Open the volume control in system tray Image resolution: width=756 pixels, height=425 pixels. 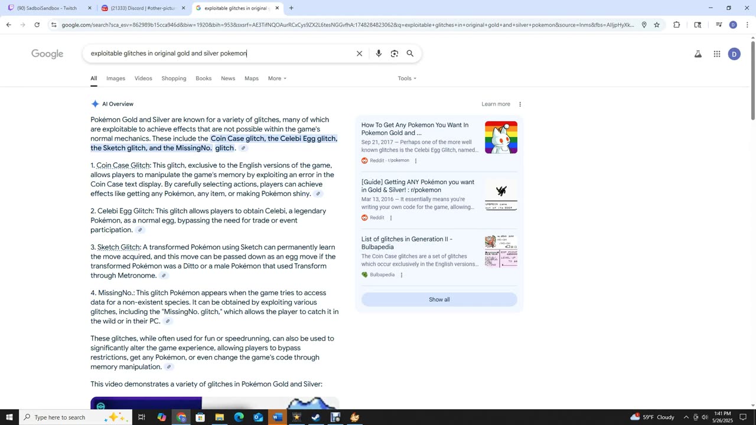pyautogui.click(x=705, y=417)
